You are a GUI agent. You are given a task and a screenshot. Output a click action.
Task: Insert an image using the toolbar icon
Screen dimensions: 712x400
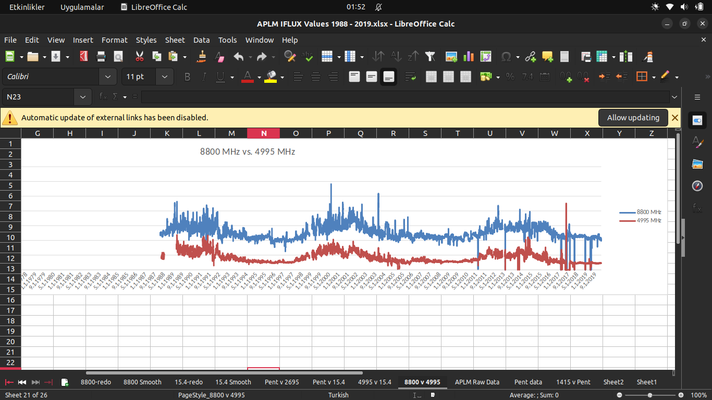451,57
